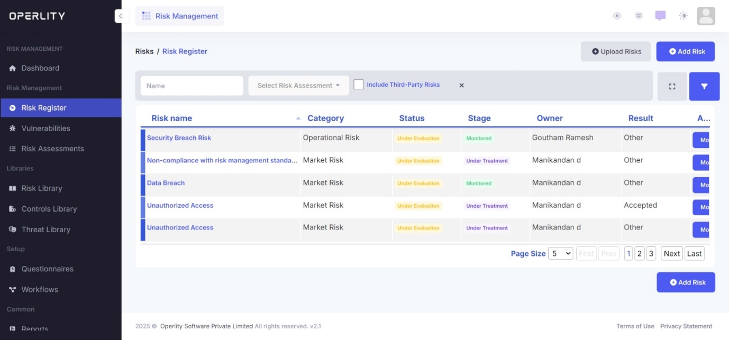The width and height of the screenshot is (729, 340).
Task: Click the Next pagination button
Action: [671, 254]
